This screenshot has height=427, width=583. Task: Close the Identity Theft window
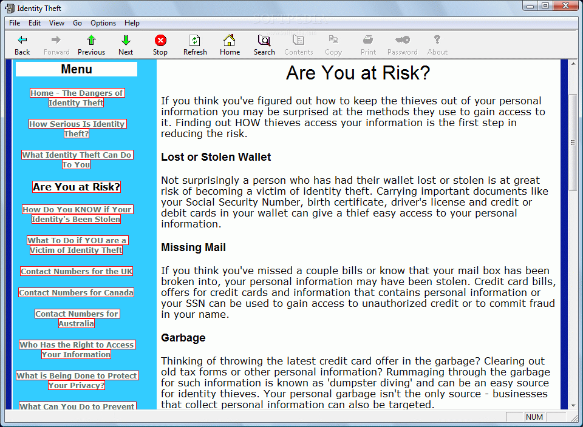point(565,5)
